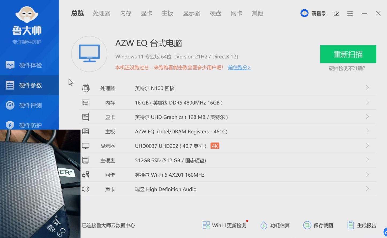Click 英特尔 UHD Graphics text
387x238 pixels.
point(181,117)
